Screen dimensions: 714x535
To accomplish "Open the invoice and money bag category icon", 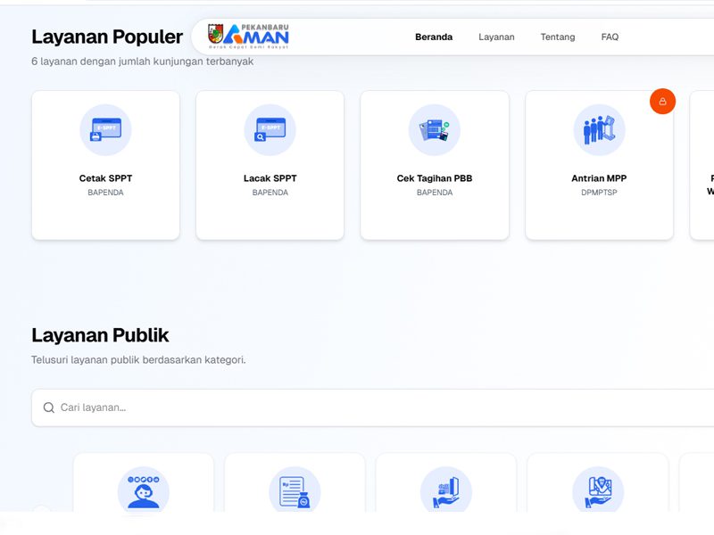I will (x=295, y=490).
